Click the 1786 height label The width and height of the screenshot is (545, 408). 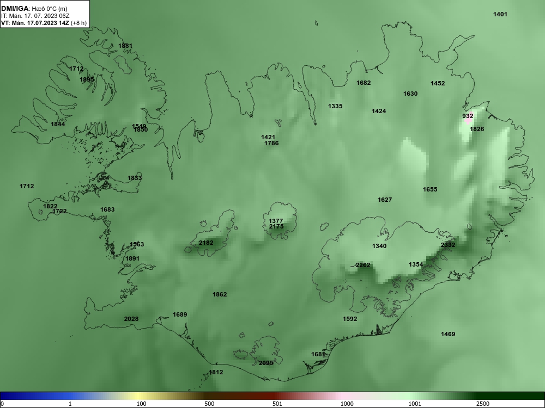(x=271, y=143)
